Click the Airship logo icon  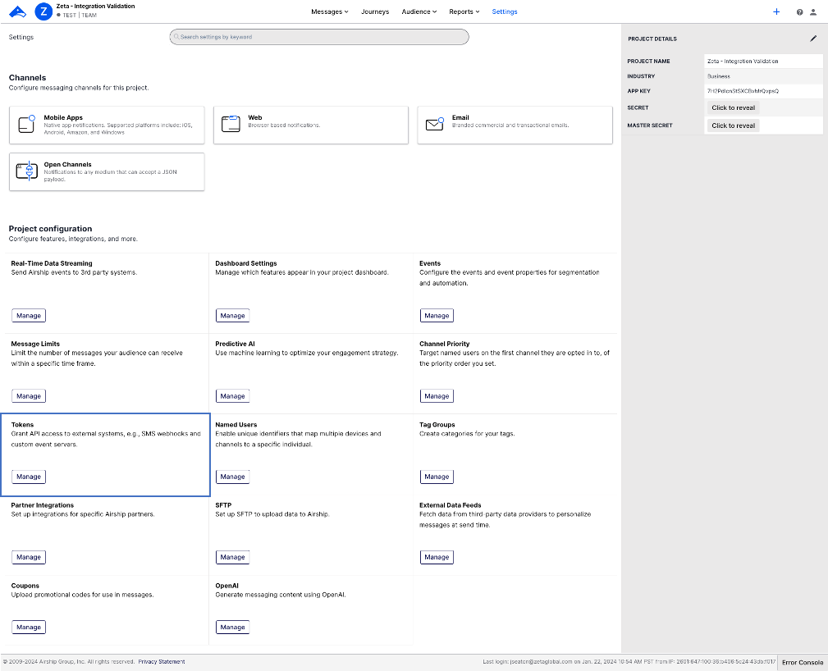tap(16, 11)
